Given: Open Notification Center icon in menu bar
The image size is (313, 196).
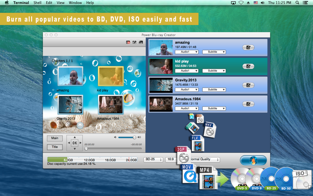Looking at the screenshot, I should point(305,3).
